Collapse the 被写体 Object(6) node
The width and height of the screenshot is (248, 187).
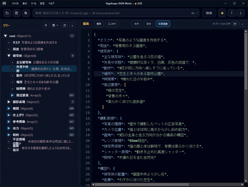(9, 56)
